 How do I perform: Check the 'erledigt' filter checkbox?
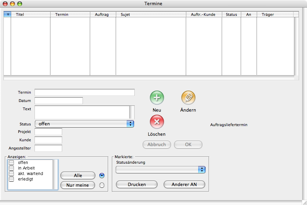(11, 179)
